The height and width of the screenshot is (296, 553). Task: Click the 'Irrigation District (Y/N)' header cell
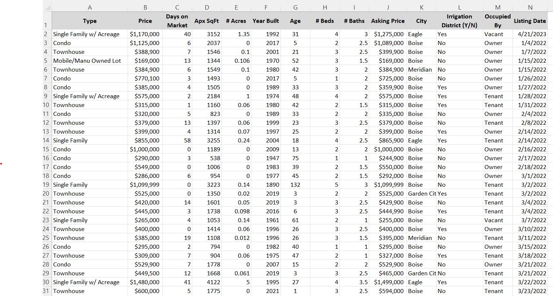(459, 21)
